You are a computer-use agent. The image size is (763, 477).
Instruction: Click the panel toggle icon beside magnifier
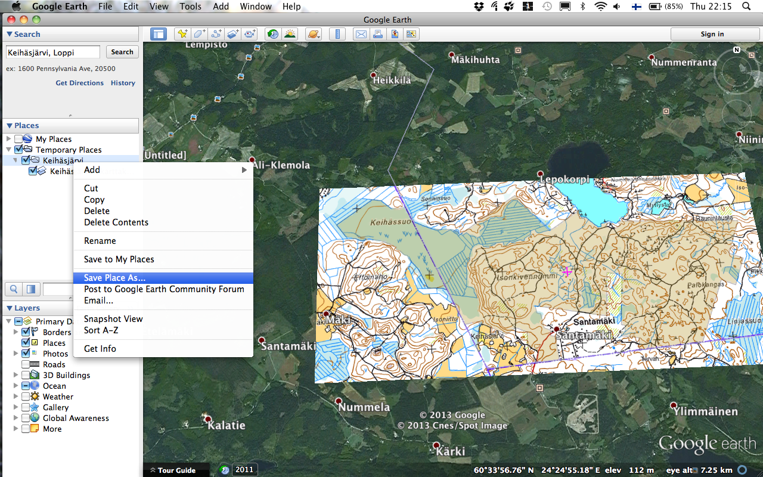click(x=30, y=289)
